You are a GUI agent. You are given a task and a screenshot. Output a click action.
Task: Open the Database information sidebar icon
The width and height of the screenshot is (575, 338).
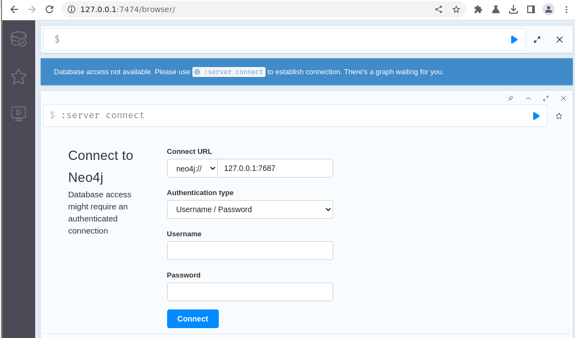(19, 39)
